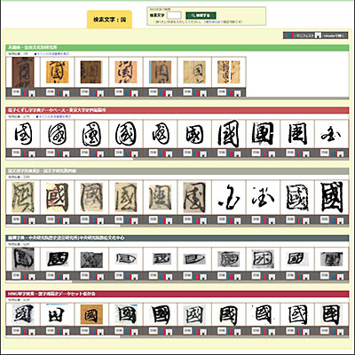Image resolution: width=355 pixels, height=355 pixels.
Task: Click 詳細 under the first 電子くずし字 thumbnail
Action: 16,153
